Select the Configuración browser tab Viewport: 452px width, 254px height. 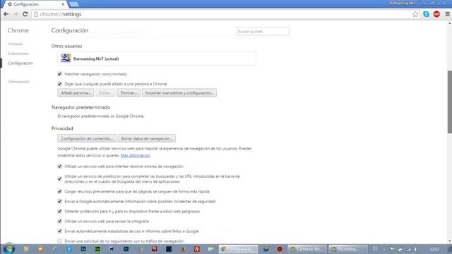point(34,4)
